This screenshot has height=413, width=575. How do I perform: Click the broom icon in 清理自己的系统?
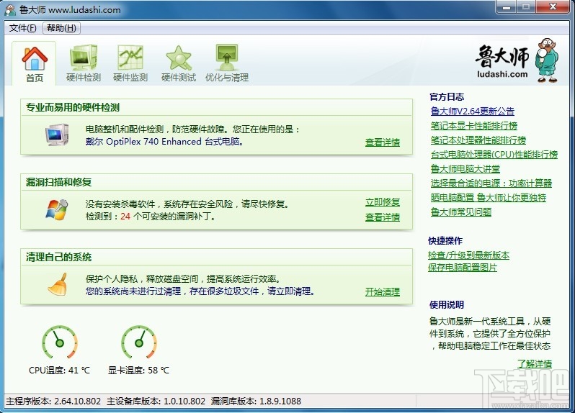tap(58, 284)
